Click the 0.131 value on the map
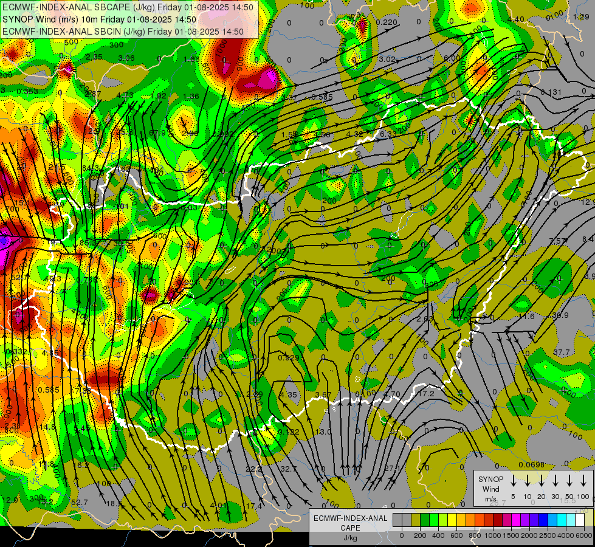Viewport: 595px width, 547px height. pos(551,92)
